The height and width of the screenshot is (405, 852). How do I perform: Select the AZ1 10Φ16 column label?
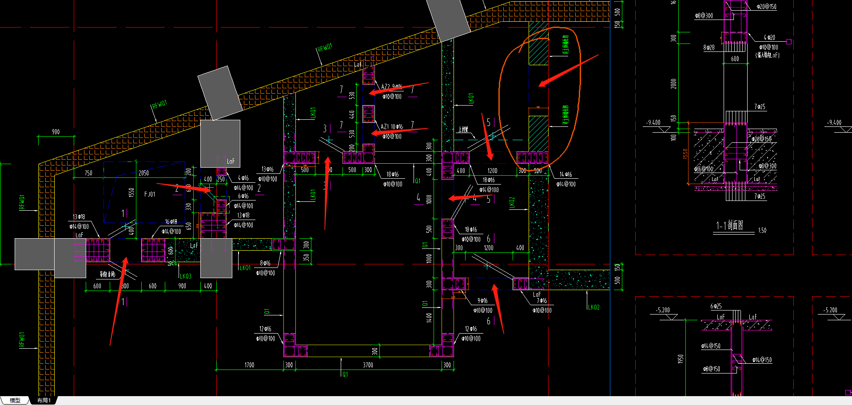(x=392, y=126)
